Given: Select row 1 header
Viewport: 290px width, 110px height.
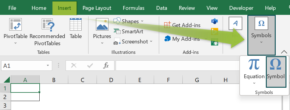Looking at the screenshot, I should (x=5, y=88).
